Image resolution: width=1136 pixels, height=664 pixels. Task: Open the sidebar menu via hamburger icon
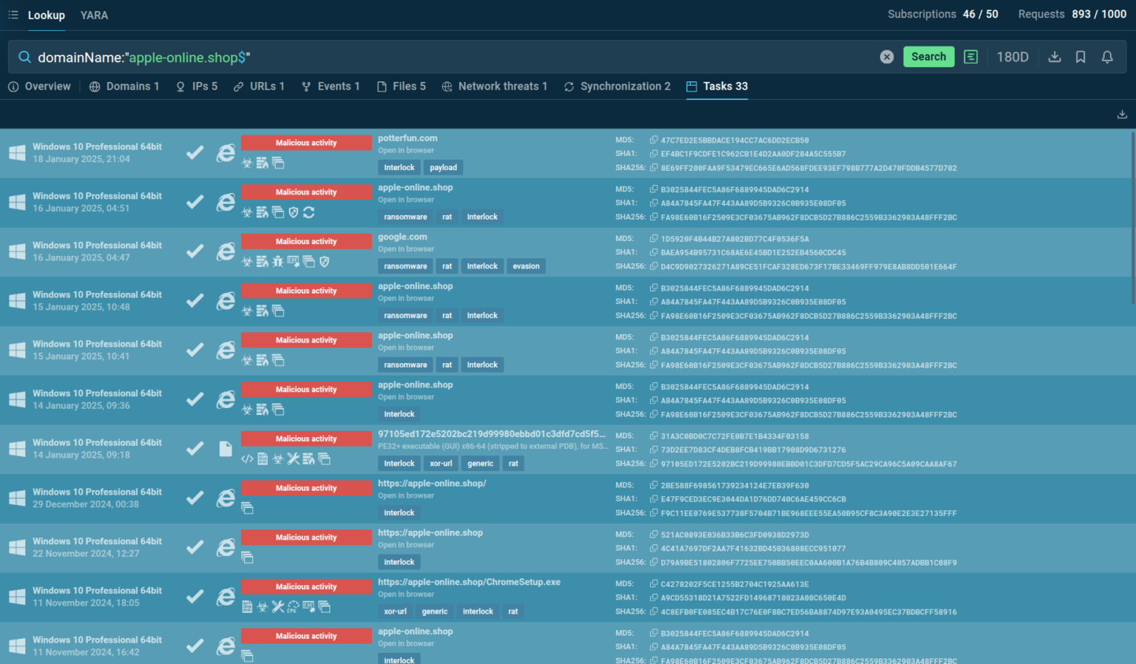(x=13, y=15)
